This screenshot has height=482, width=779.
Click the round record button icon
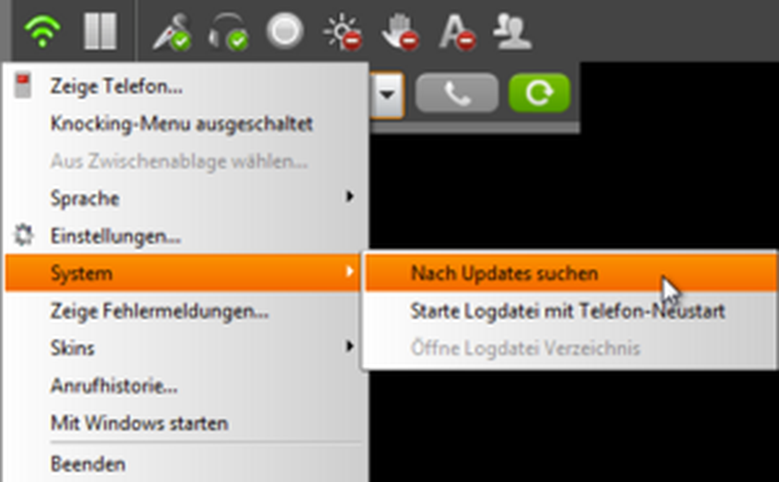[285, 31]
